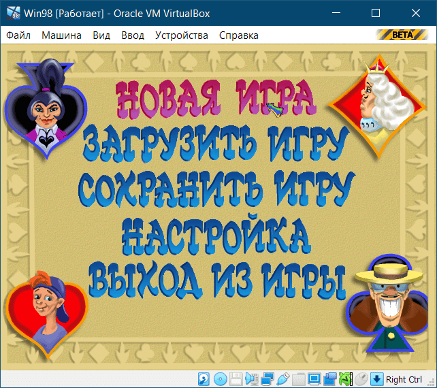Click the diamond king character portrait

(378, 106)
